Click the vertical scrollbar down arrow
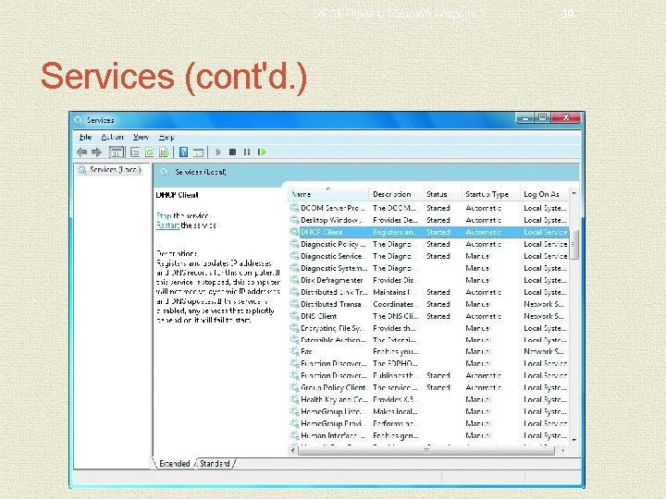The height and width of the screenshot is (499, 666). click(573, 440)
